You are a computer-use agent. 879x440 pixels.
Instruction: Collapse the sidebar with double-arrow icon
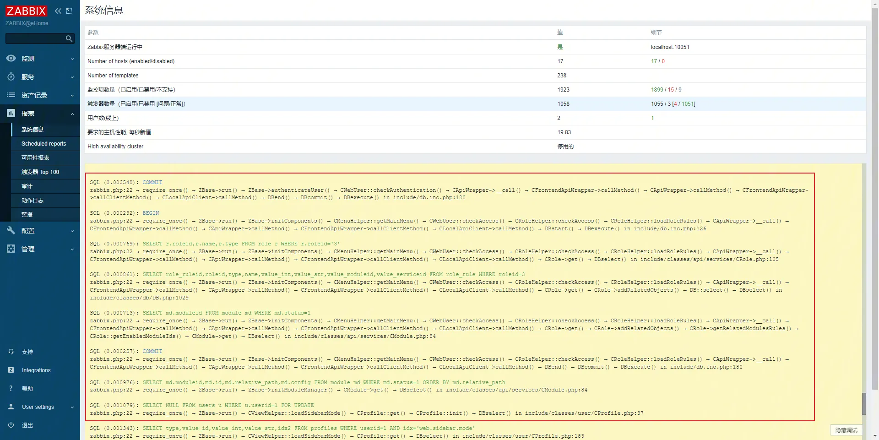tap(58, 11)
